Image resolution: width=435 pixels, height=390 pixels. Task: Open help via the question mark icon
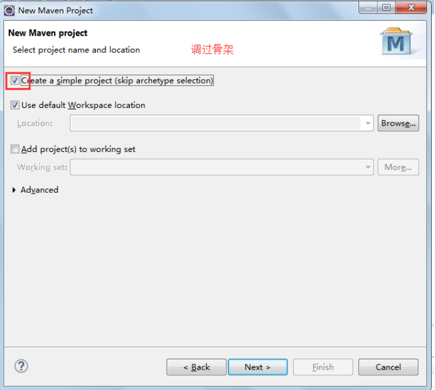pos(21,366)
